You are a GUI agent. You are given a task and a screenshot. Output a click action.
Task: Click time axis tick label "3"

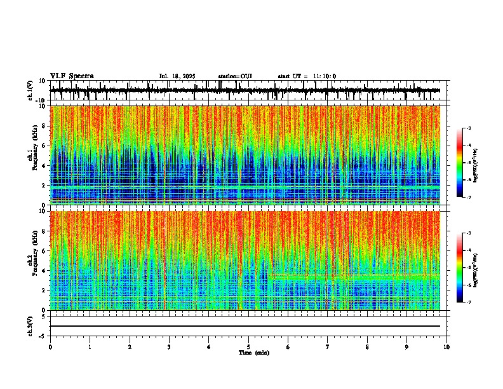169,347
